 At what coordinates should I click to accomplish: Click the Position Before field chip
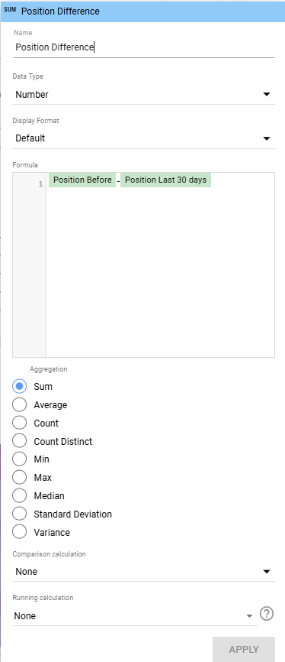click(82, 180)
